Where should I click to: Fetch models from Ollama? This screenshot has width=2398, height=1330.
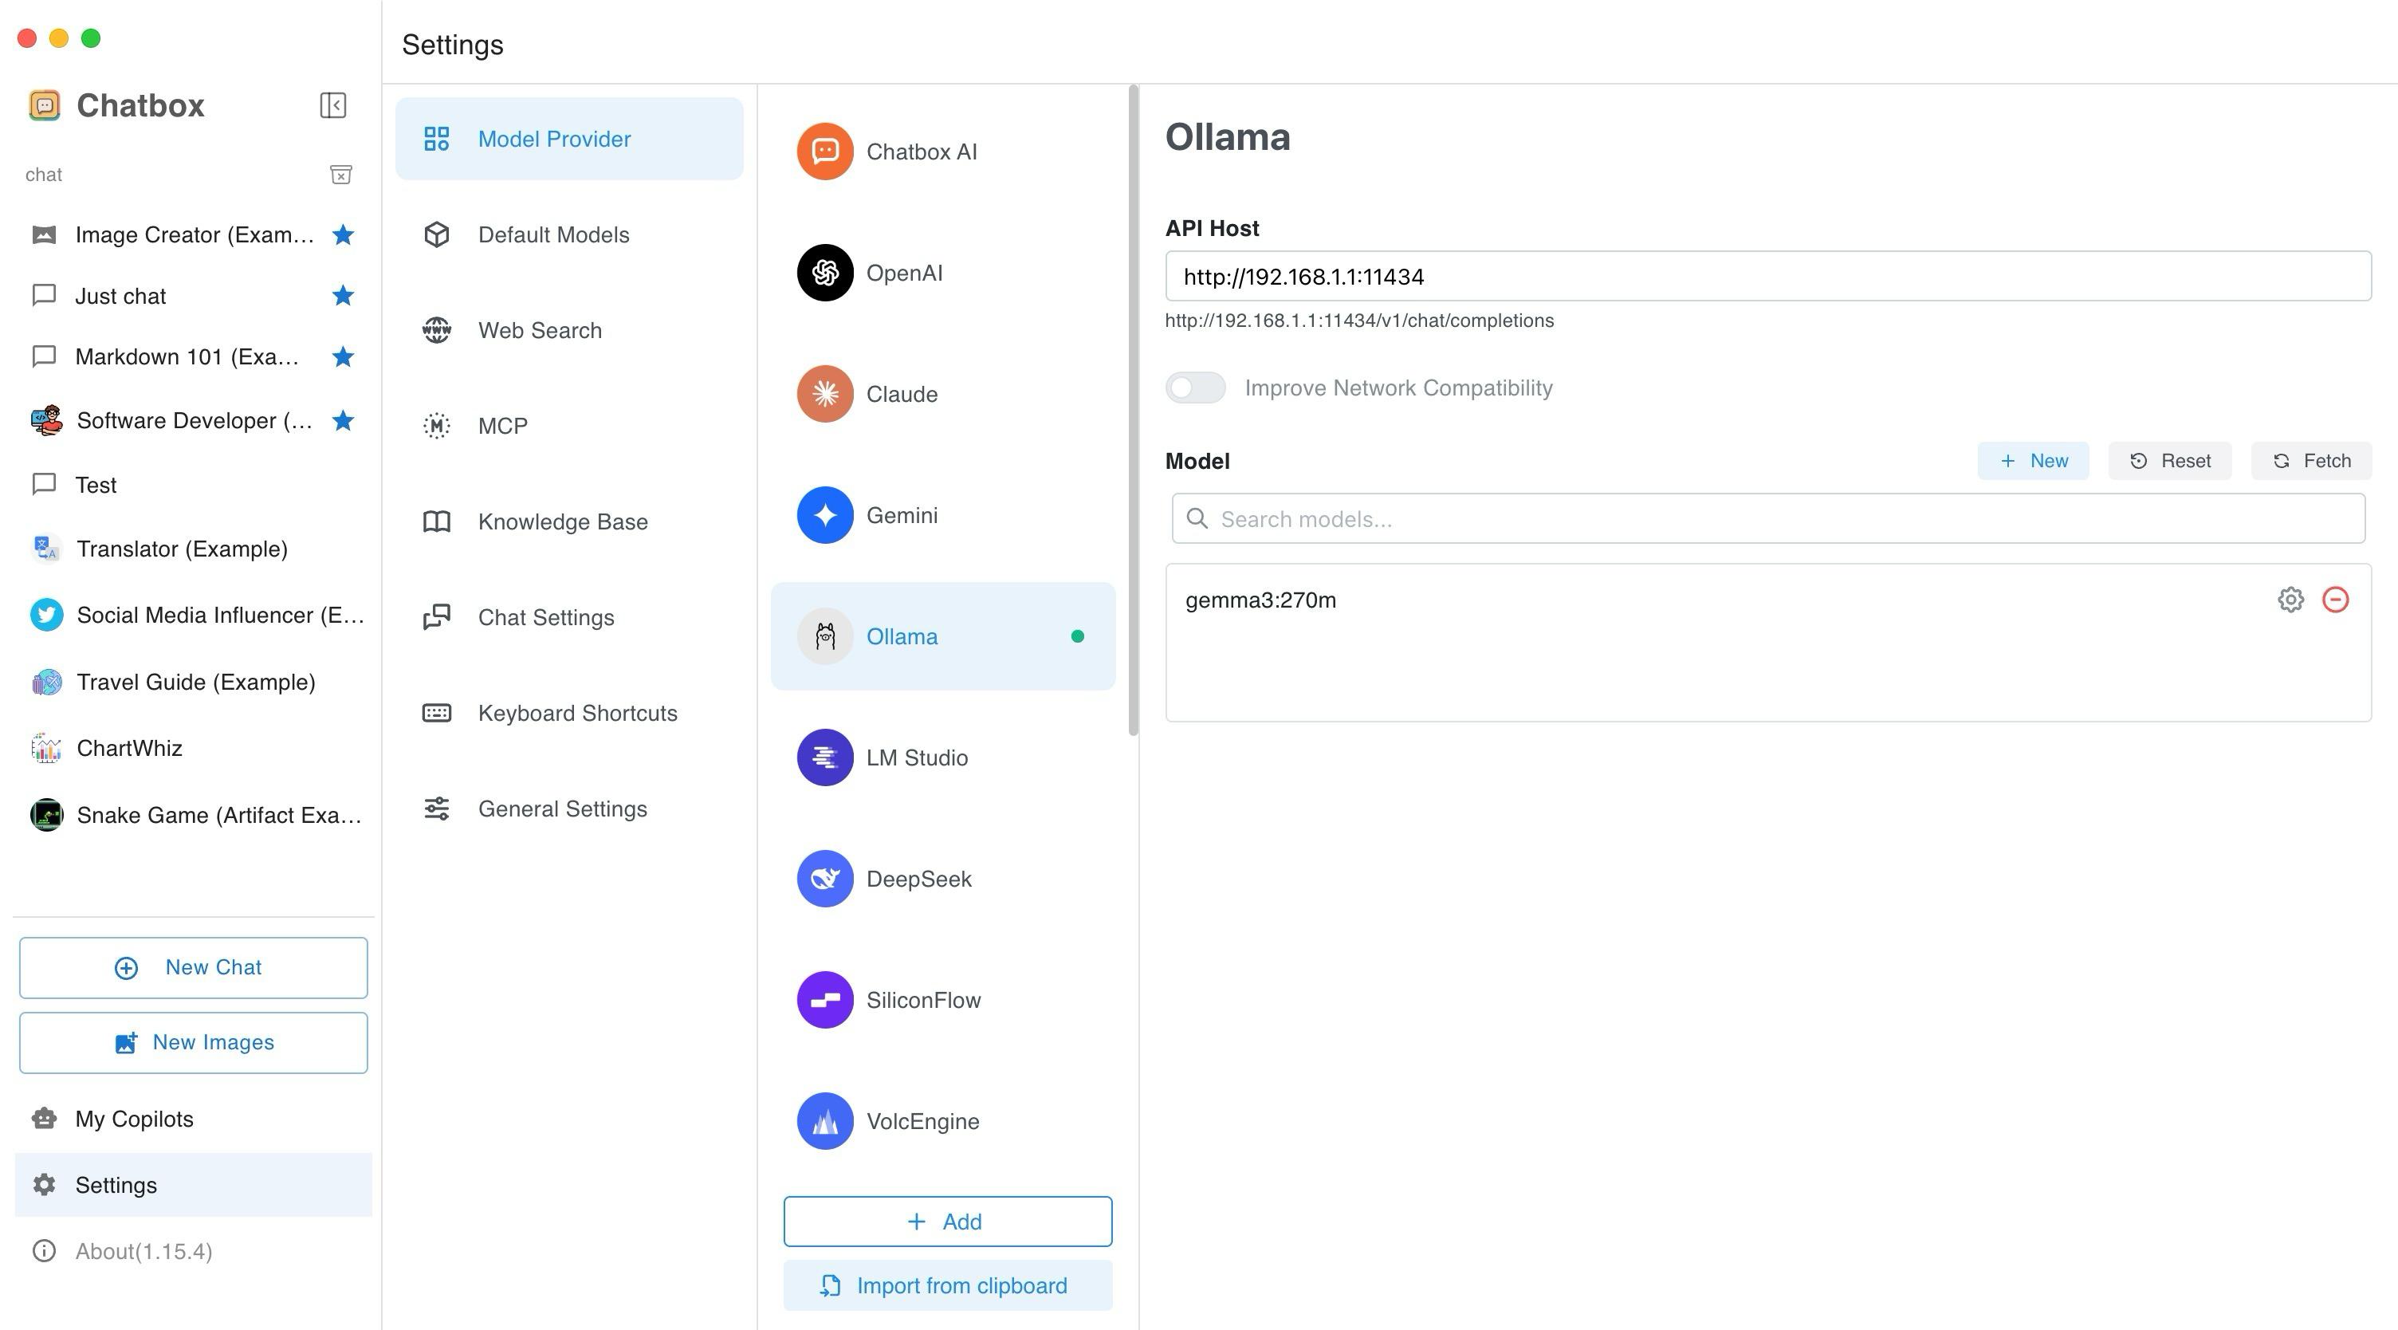click(2311, 461)
